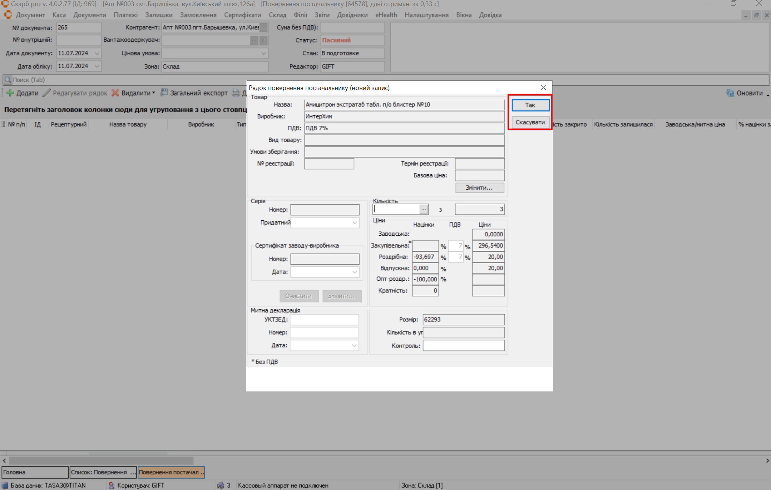Screen dimensions: 771x490
Task: Open the Митна декларація Дата dropdown
Action: click(x=354, y=345)
